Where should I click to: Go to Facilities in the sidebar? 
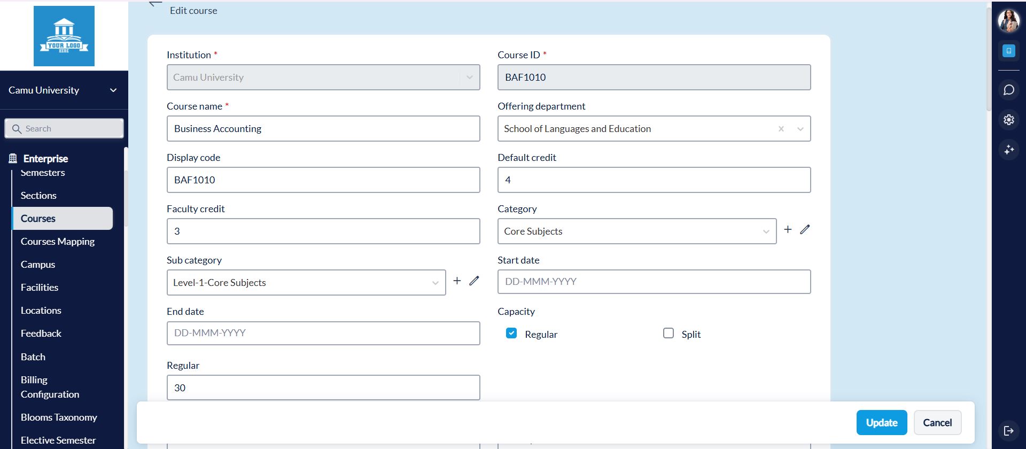pos(40,288)
